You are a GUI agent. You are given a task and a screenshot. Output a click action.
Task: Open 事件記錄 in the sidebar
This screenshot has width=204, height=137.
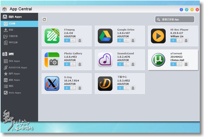(x=19, y=42)
